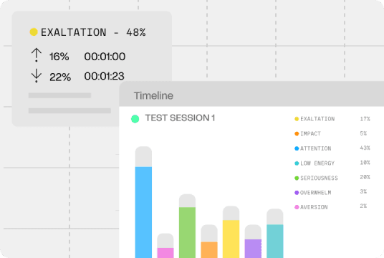Screen dimensions: 384x258
Task: Click the down arrow next to 22%
Action: coord(37,75)
